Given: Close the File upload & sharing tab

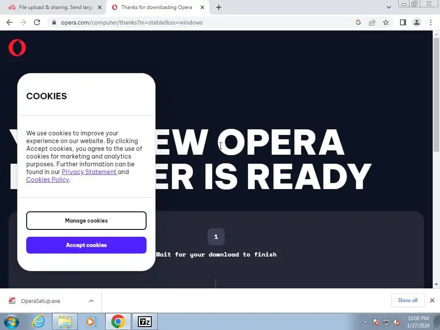Looking at the screenshot, I should click(x=100, y=7).
